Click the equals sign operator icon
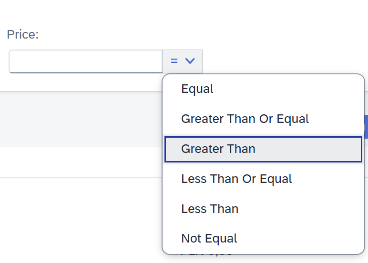 click(174, 61)
